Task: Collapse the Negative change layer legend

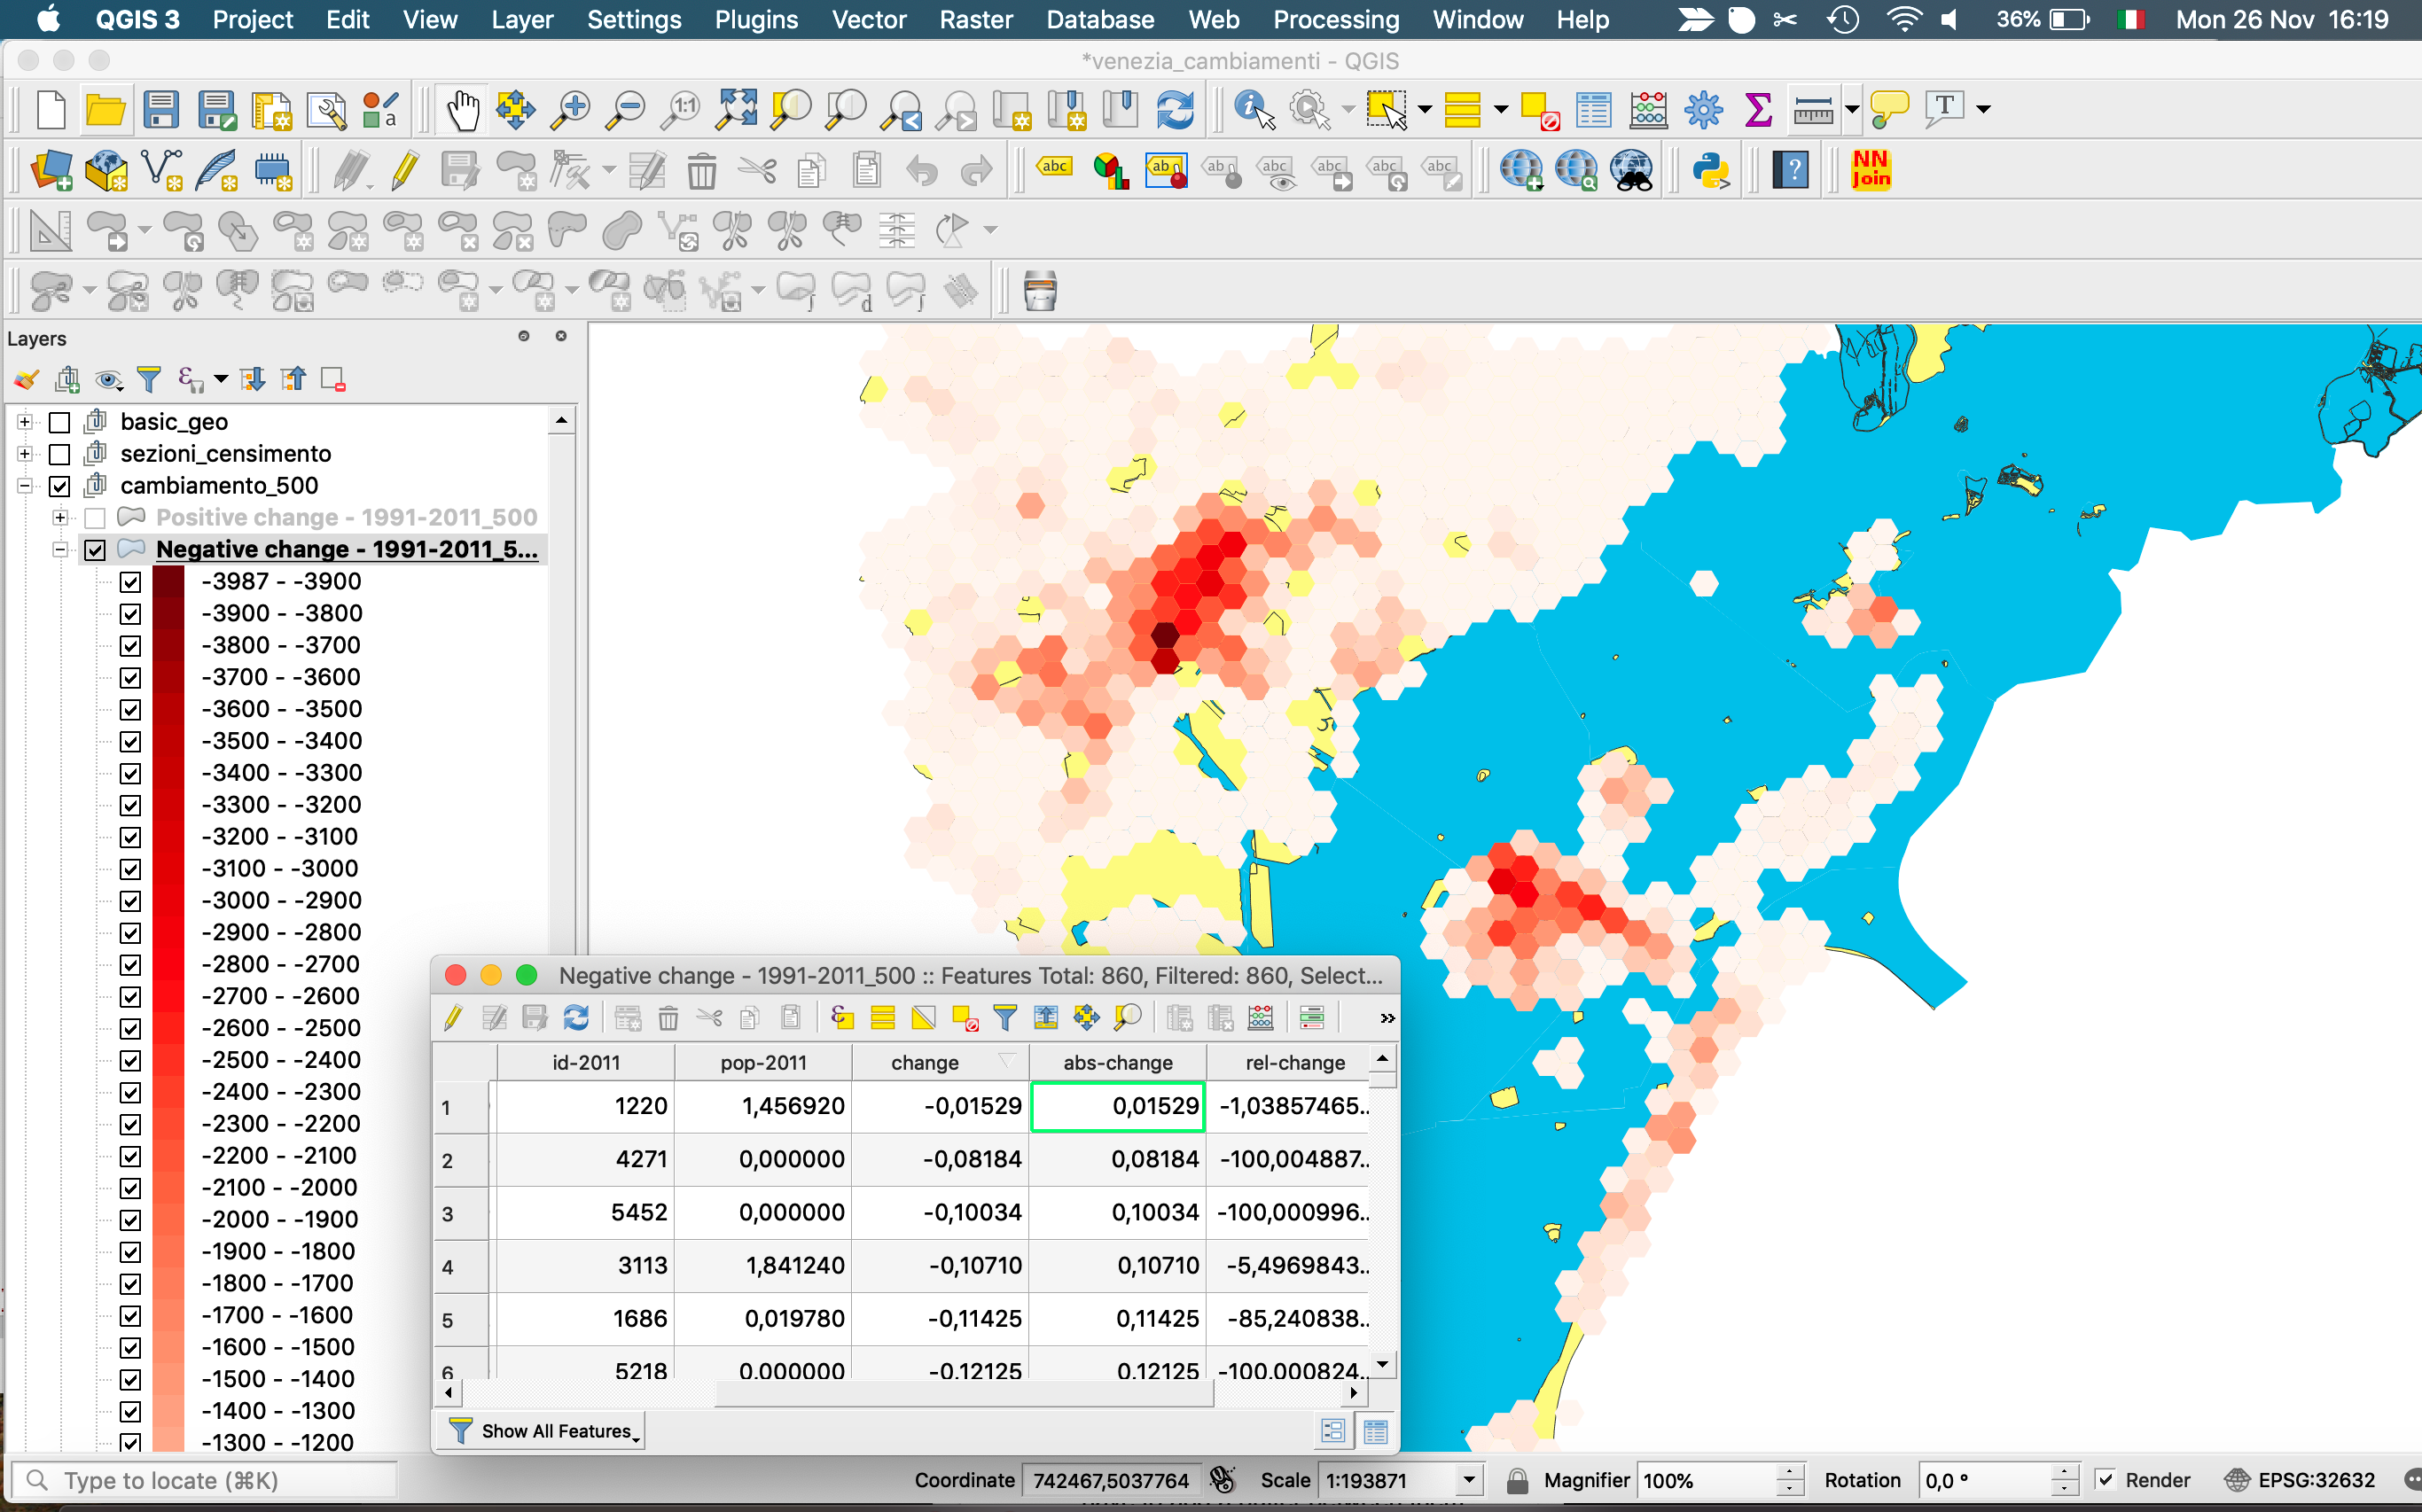Action: 60,550
